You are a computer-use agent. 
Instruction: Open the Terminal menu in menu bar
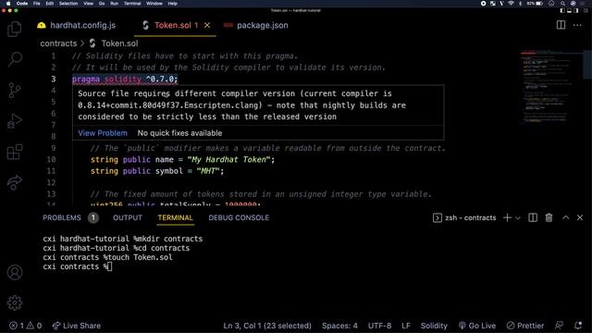click(x=132, y=4)
